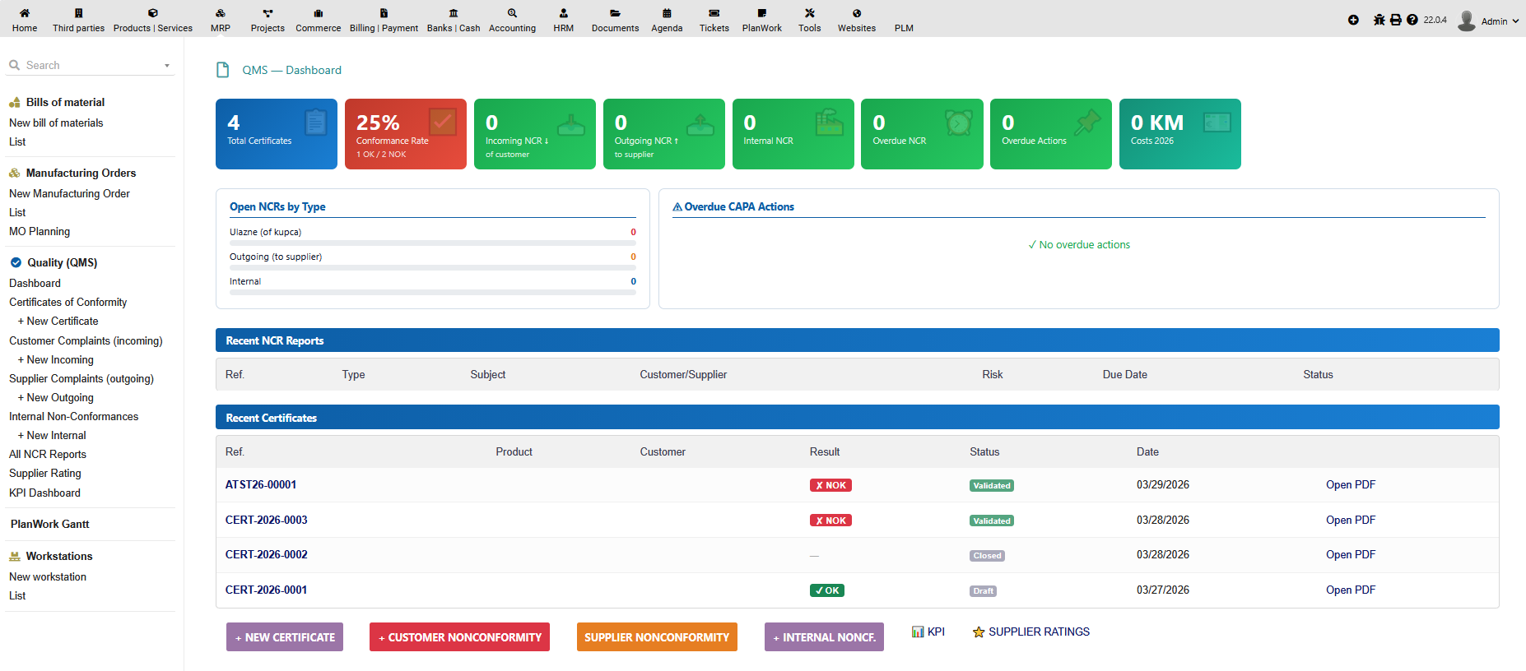Open the Tools module icon
Viewport: 1526px width, 671px height.
[810, 13]
